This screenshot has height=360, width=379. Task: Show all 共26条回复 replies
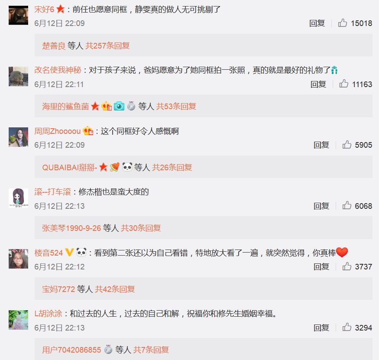pos(172,167)
